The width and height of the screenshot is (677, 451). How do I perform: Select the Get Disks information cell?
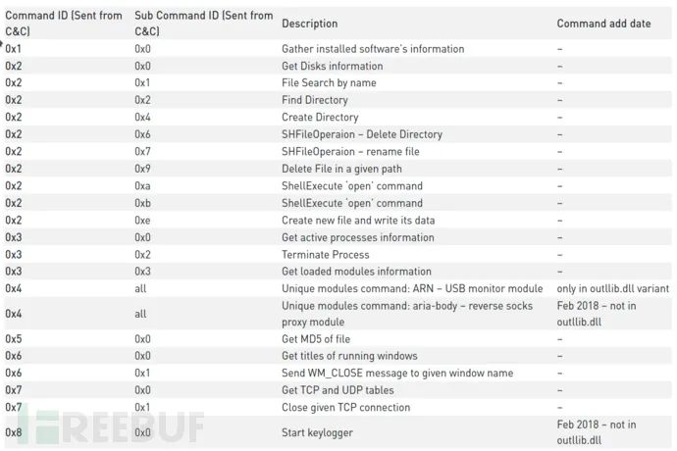332,66
